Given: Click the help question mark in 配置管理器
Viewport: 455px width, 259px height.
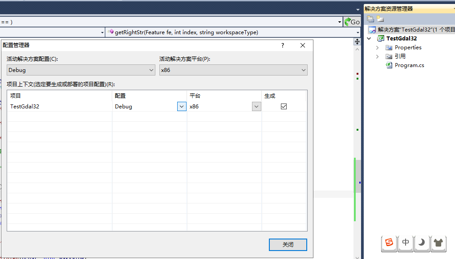Looking at the screenshot, I should 283,45.
